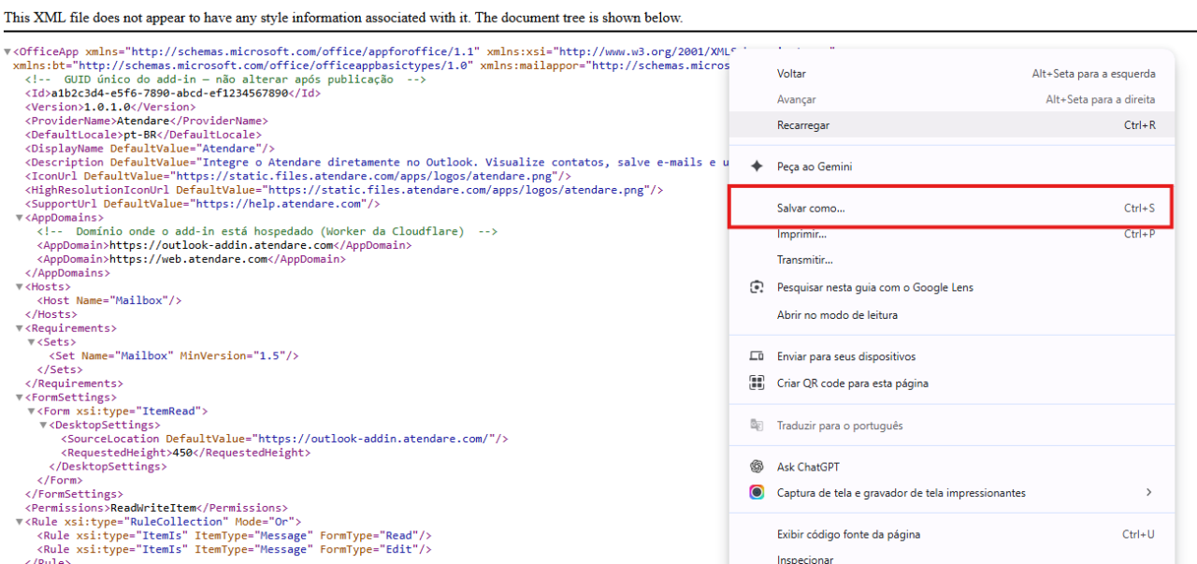Screen dimensions: 1197x564
Task: Open submenu arrow for Captura de tela
Action: [1148, 492]
